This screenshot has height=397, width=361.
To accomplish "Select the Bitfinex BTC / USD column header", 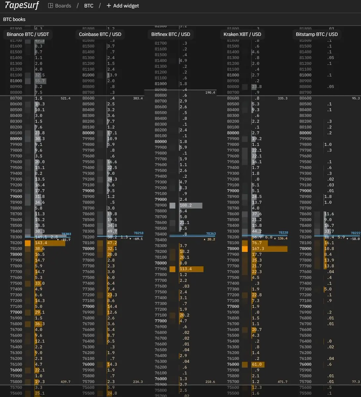I will pyautogui.click(x=171, y=34).
